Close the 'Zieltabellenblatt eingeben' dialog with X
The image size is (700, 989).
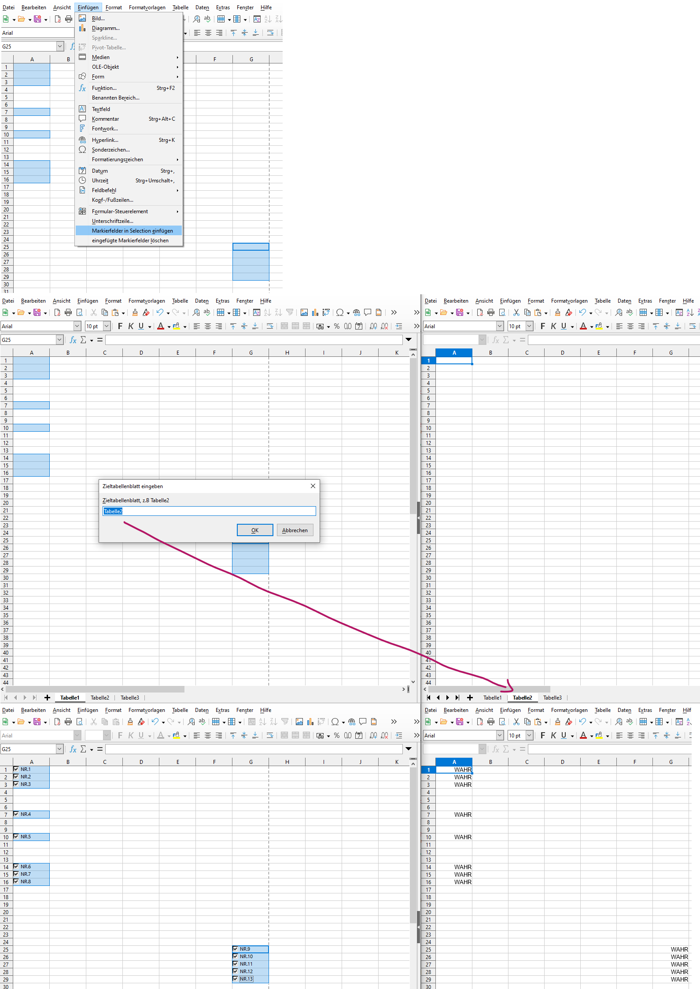coord(313,486)
